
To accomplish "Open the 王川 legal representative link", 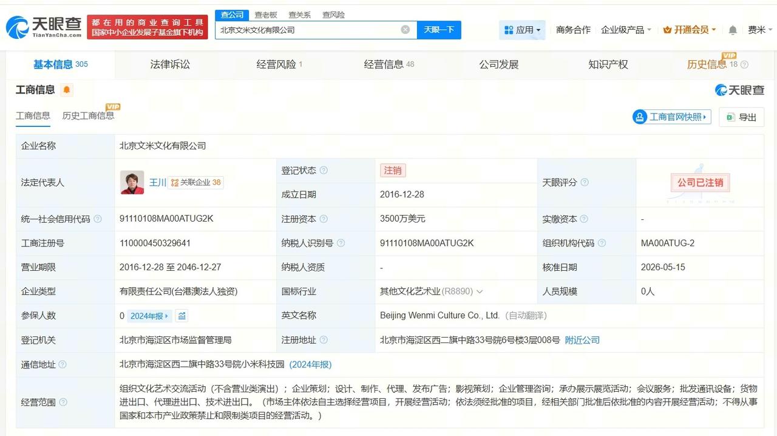I will pos(158,182).
